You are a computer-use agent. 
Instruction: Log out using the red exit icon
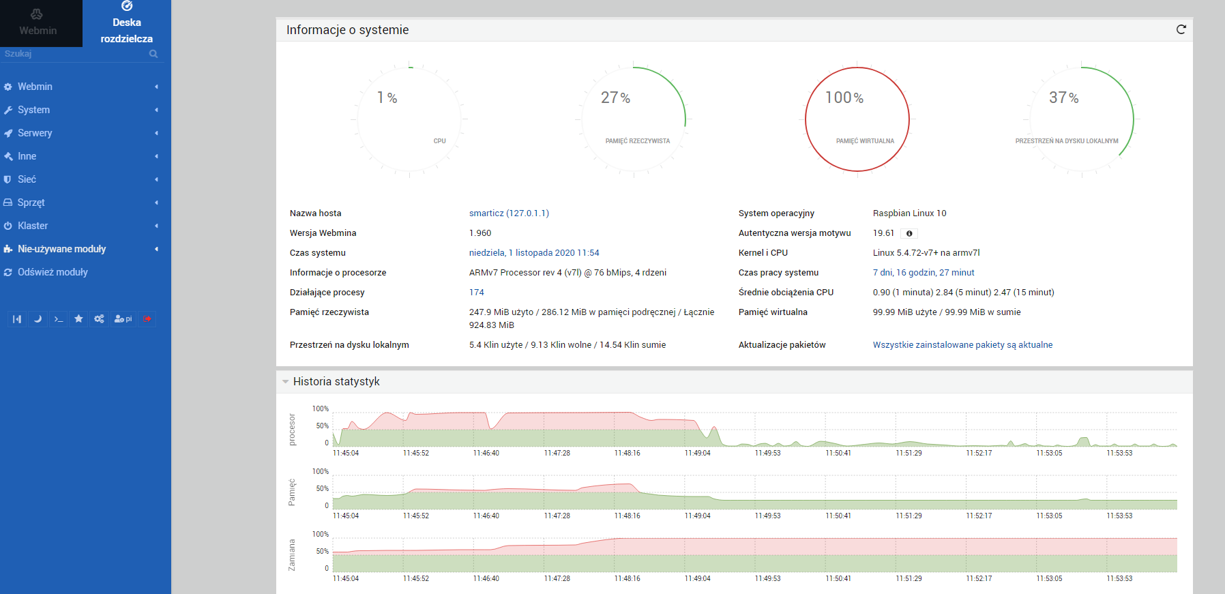tap(147, 319)
